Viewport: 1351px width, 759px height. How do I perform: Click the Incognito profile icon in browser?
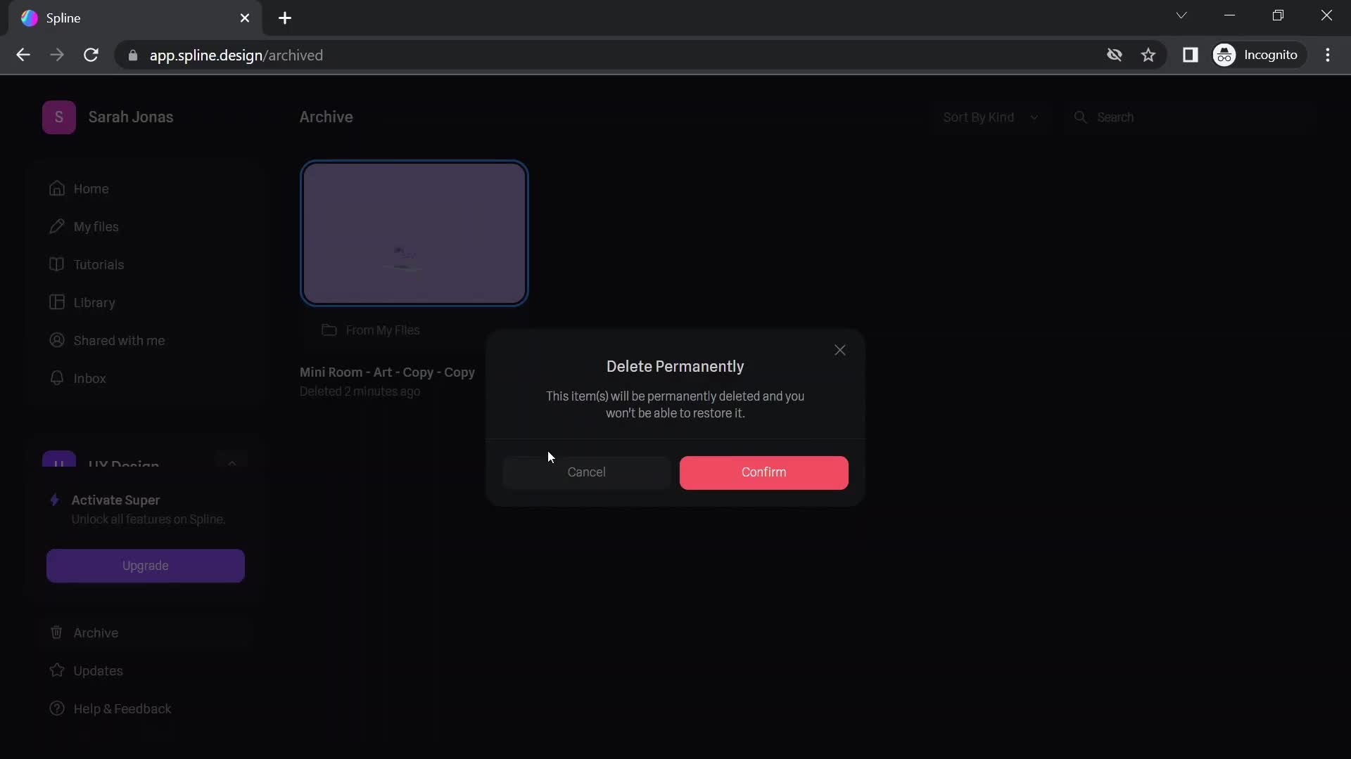pyautogui.click(x=1226, y=55)
